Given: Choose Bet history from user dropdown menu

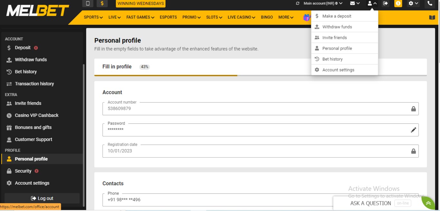Looking at the screenshot, I should pyautogui.click(x=344, y=59).
